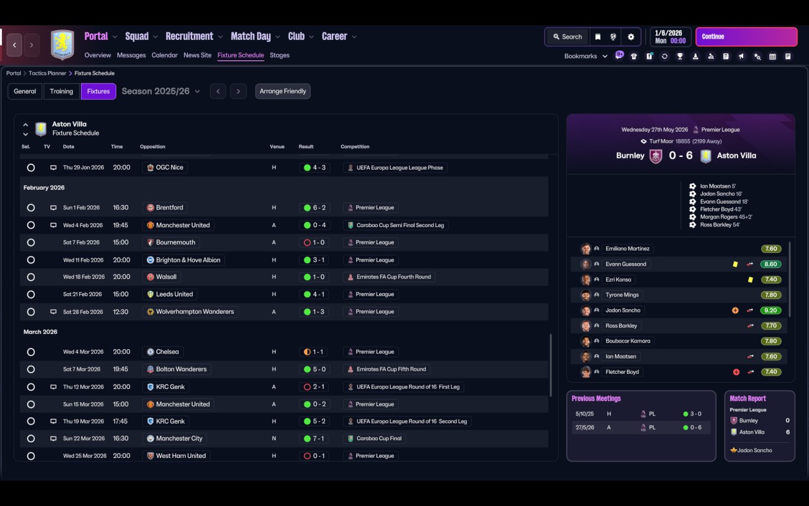Image resolution: width=809 pixels, height=506 pixels.
Task: Click the TV icon on the Brentford row
Action: point(54,207)
